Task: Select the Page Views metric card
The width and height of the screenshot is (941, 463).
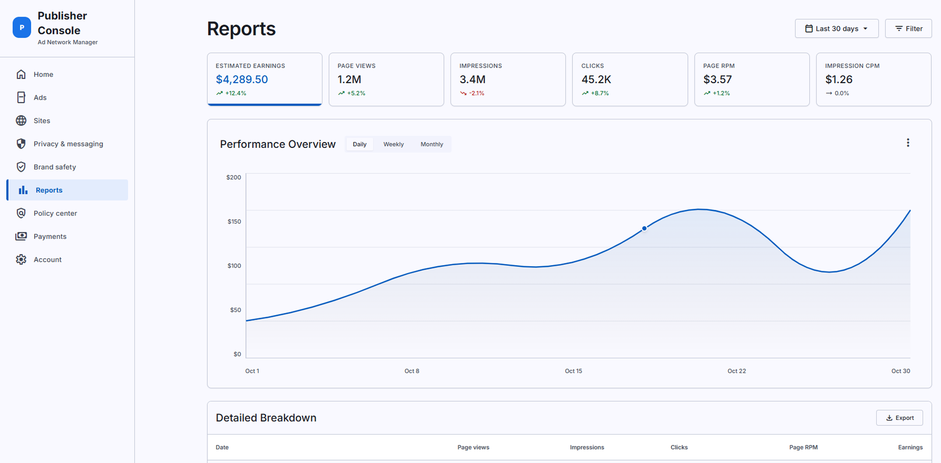Action: [x=386, y=79]
